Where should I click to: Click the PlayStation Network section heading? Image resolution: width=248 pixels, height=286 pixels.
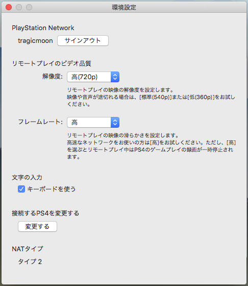click(x=43, y=28)
